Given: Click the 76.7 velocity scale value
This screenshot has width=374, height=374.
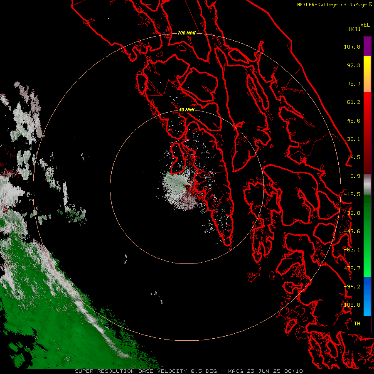Looking at the screenshot, I should (x=354, y=84).
